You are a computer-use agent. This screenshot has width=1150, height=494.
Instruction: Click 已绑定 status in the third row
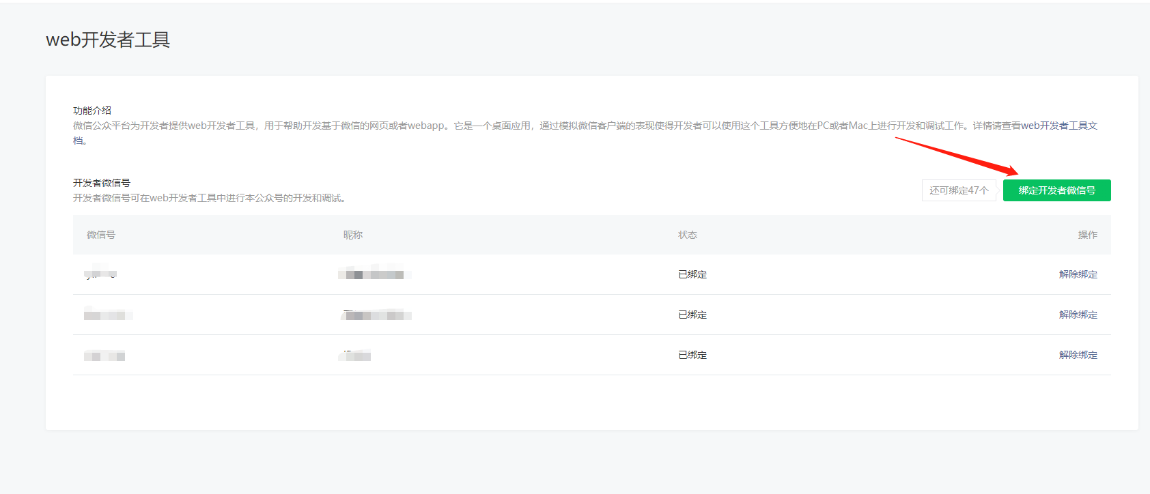click(x=692, y=355)
